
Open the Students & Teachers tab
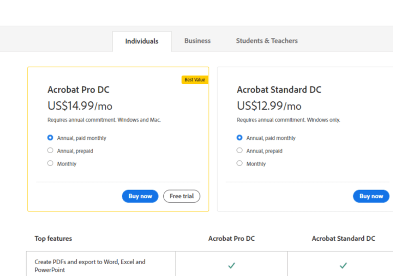(267, 41)
